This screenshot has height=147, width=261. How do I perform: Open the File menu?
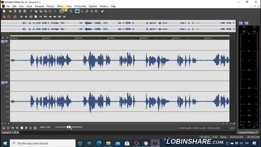tap(8, 7)
